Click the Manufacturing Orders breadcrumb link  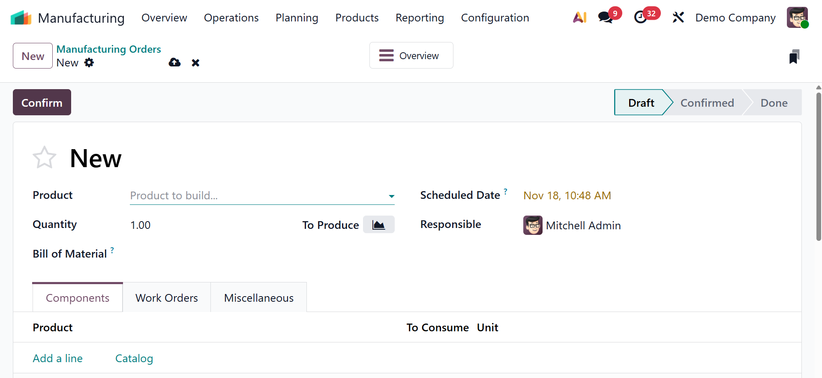click(108, 49)
